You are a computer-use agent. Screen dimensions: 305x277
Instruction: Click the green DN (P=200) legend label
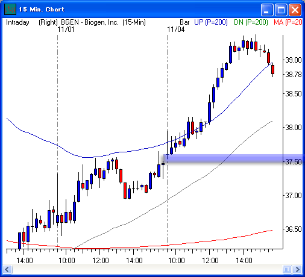coord(251,22)
